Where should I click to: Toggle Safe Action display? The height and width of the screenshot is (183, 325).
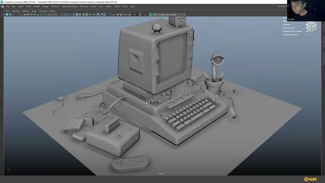[66, 14]
